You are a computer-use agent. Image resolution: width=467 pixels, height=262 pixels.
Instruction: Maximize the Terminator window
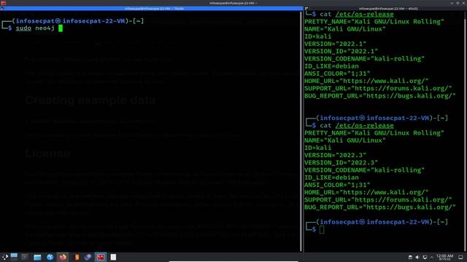pyautogui.click(x=458, y=3)
